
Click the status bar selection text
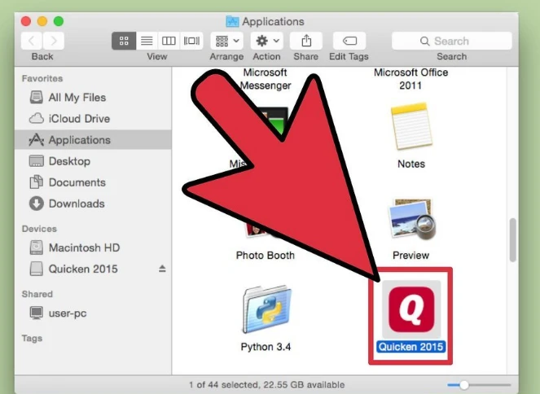click(266, 385)
